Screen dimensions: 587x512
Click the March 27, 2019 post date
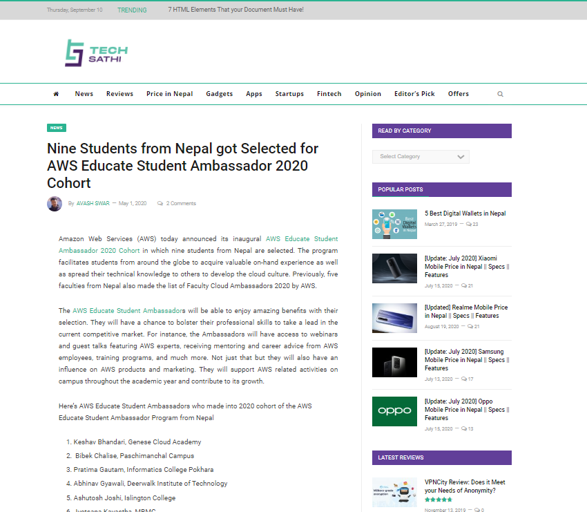coord(441,224)
